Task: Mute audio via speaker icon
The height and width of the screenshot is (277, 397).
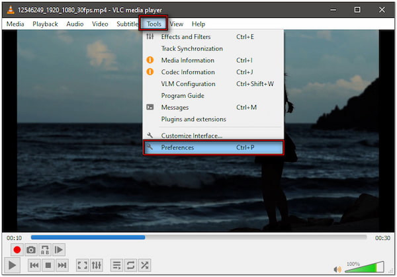Action: click(x=338, y=268)
